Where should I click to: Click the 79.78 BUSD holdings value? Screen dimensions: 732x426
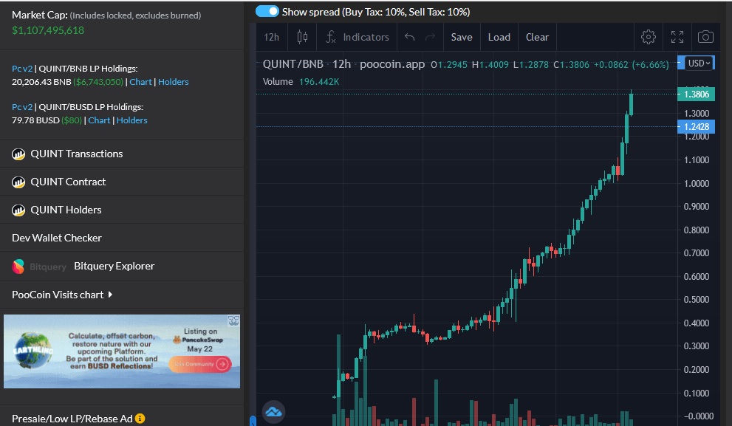(35, 120)
